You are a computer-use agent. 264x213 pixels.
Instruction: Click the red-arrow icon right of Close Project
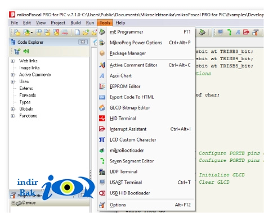(65, 33)
